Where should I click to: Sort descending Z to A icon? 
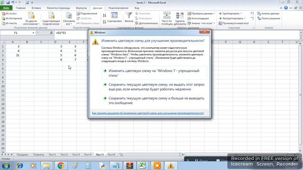click(105, 22)
